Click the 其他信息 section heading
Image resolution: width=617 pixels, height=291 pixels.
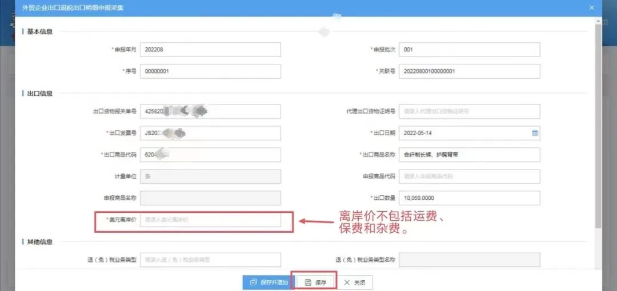(x=39, y=242)
